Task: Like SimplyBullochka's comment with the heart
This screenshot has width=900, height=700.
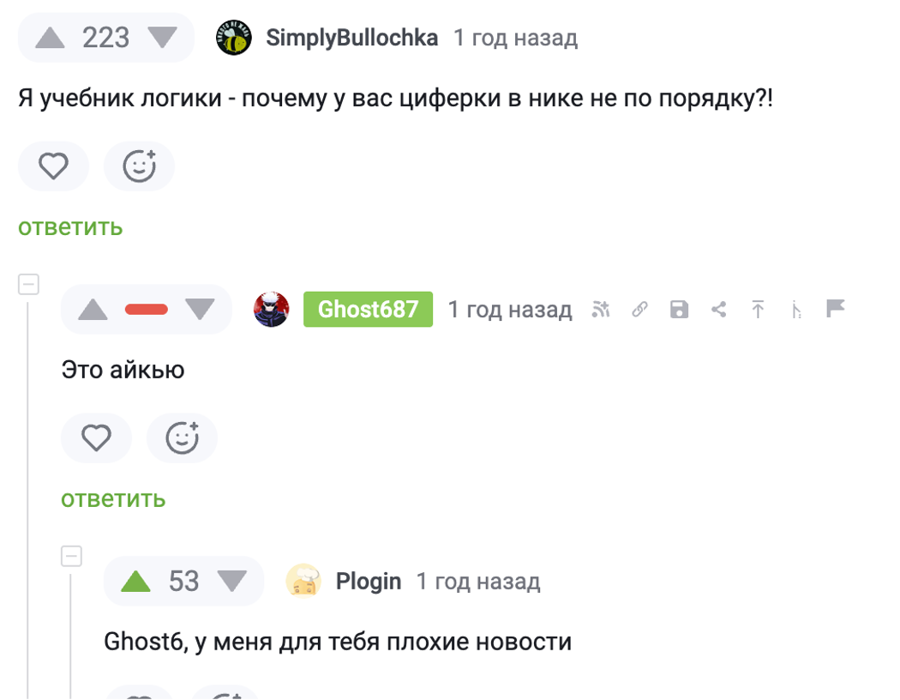Action: pyautogui.click(x=53, y=166)
